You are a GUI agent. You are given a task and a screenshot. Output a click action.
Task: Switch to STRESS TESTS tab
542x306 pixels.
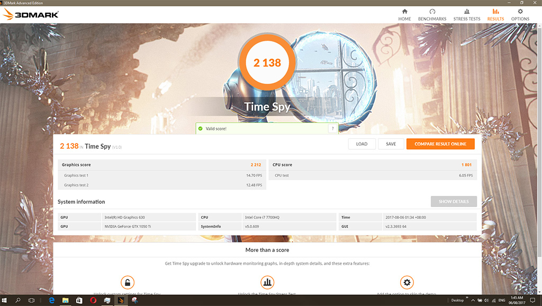467,15
